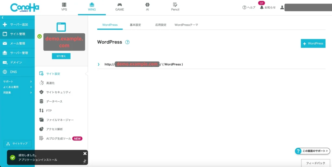332x167 pixels.
Task: Switch to 応用設定 tab
Action: click(x=161, y=25)
